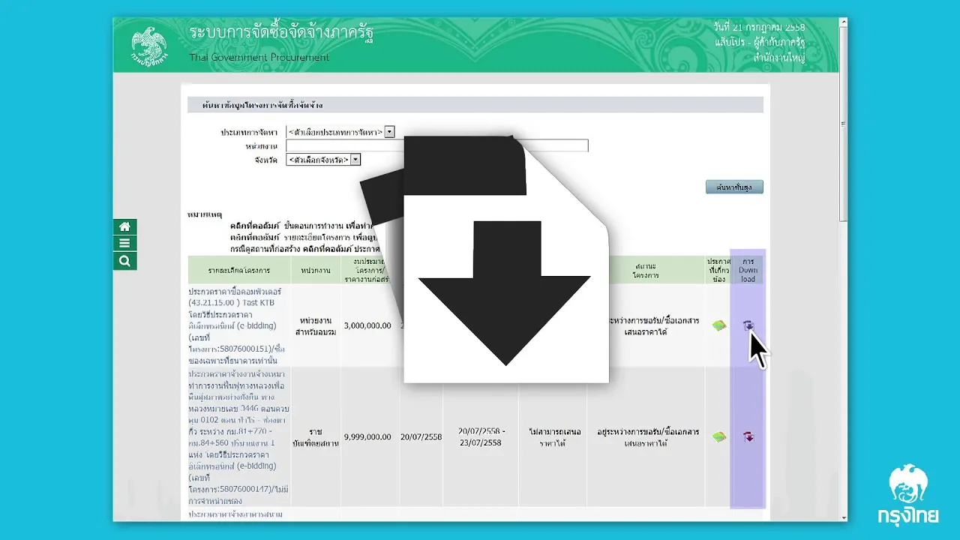Select the ไม่สามารถเสนอราคาได้ cell
960x540 pixels.
coord(552,437)
